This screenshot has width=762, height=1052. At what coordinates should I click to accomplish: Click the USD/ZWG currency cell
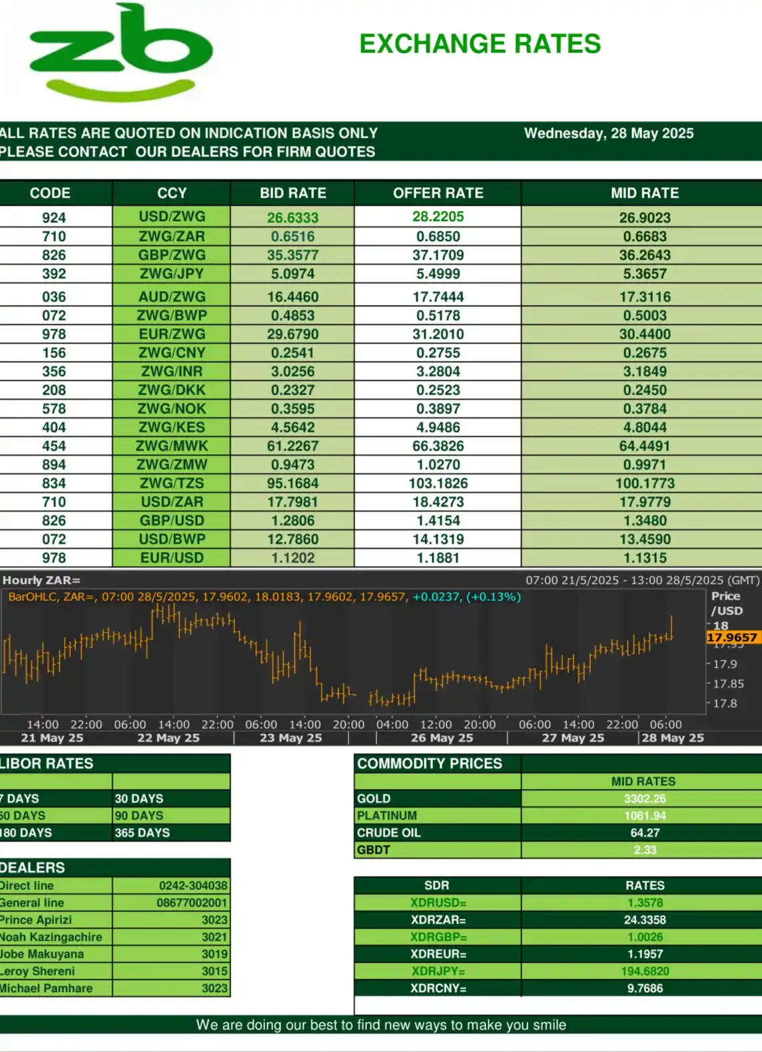click(172, 216)
